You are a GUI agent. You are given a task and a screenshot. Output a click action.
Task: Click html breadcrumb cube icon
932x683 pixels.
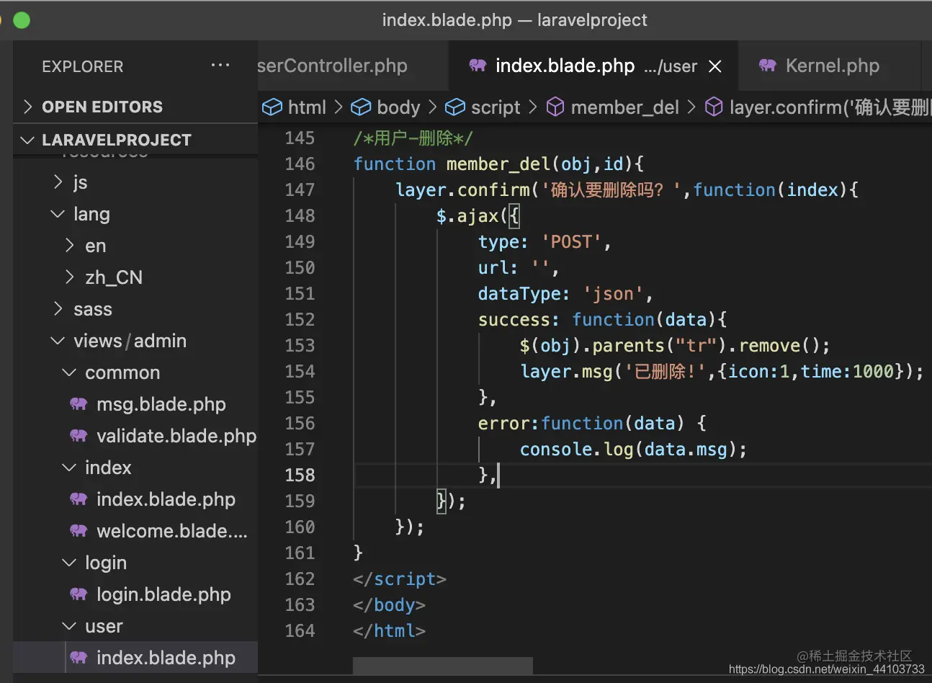click(x=272, y=107)
